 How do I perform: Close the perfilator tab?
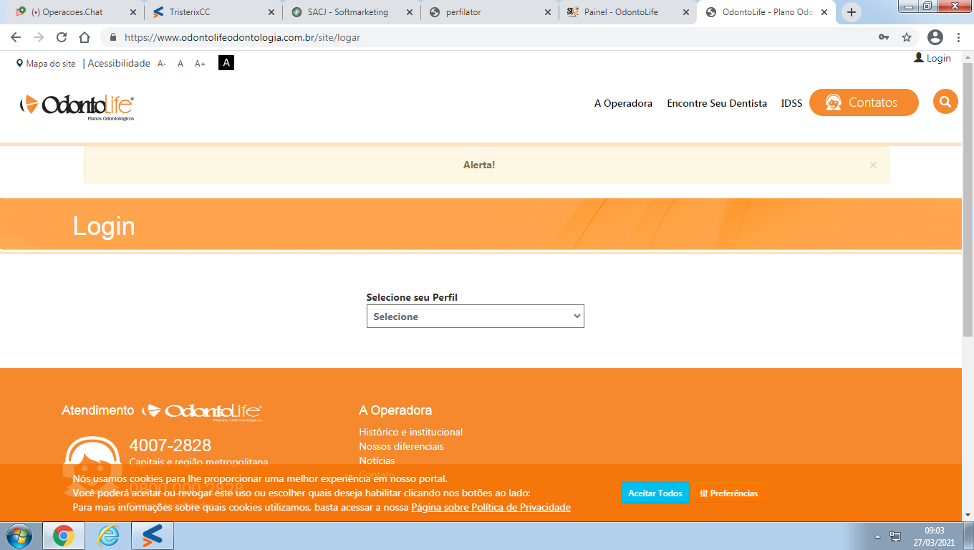click(x=547, y=12)
